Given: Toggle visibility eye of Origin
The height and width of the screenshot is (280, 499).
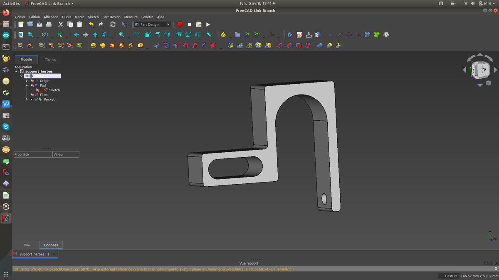Looking at the screenshot, I should (32, 81).
